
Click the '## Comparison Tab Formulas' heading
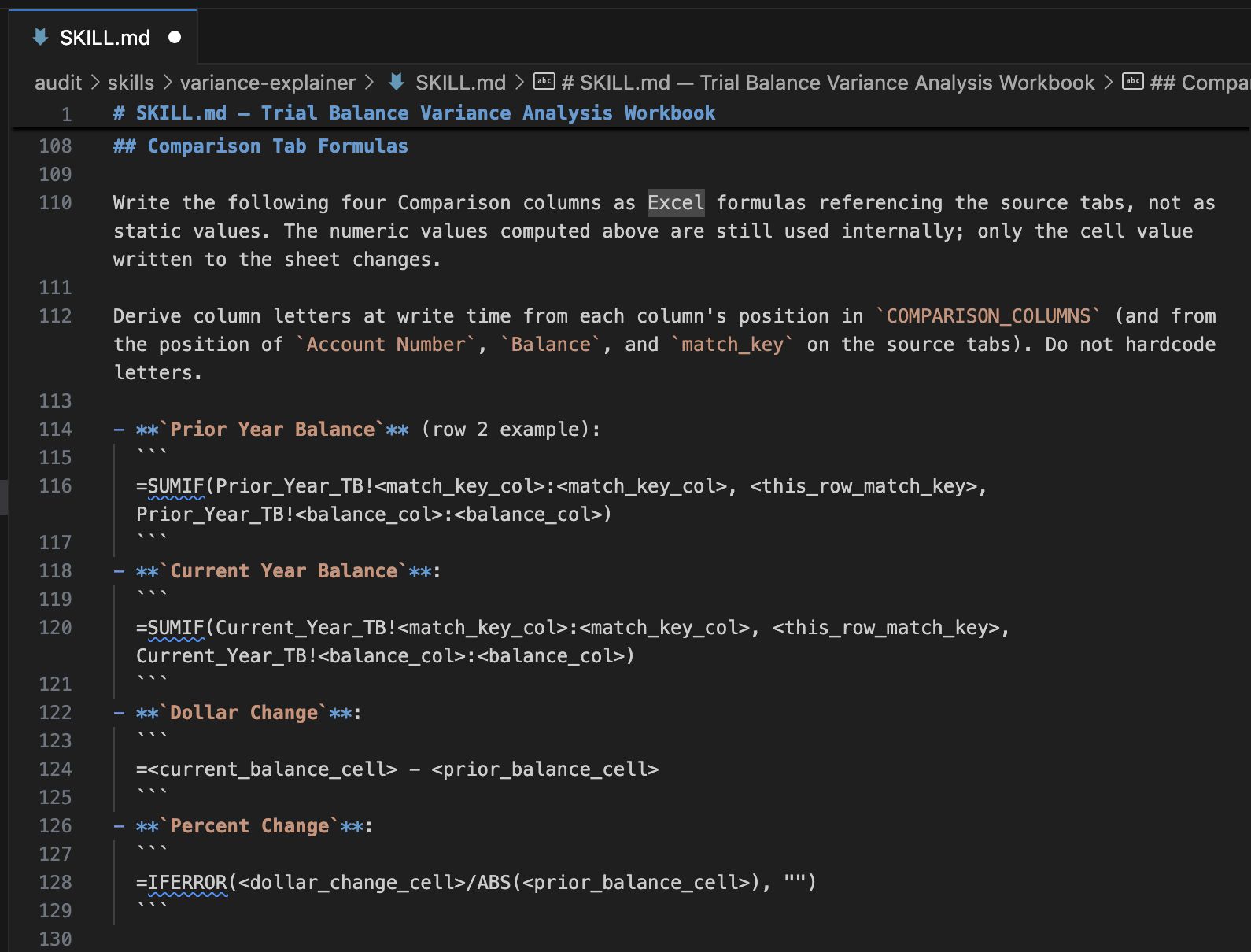(260, 146)
